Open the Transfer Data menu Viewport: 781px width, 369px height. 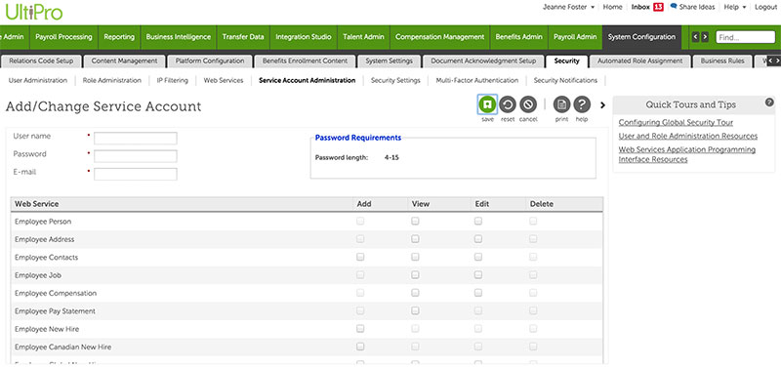pos(243,37)
